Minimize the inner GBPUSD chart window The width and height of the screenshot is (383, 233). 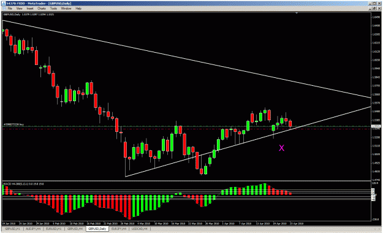371,9
